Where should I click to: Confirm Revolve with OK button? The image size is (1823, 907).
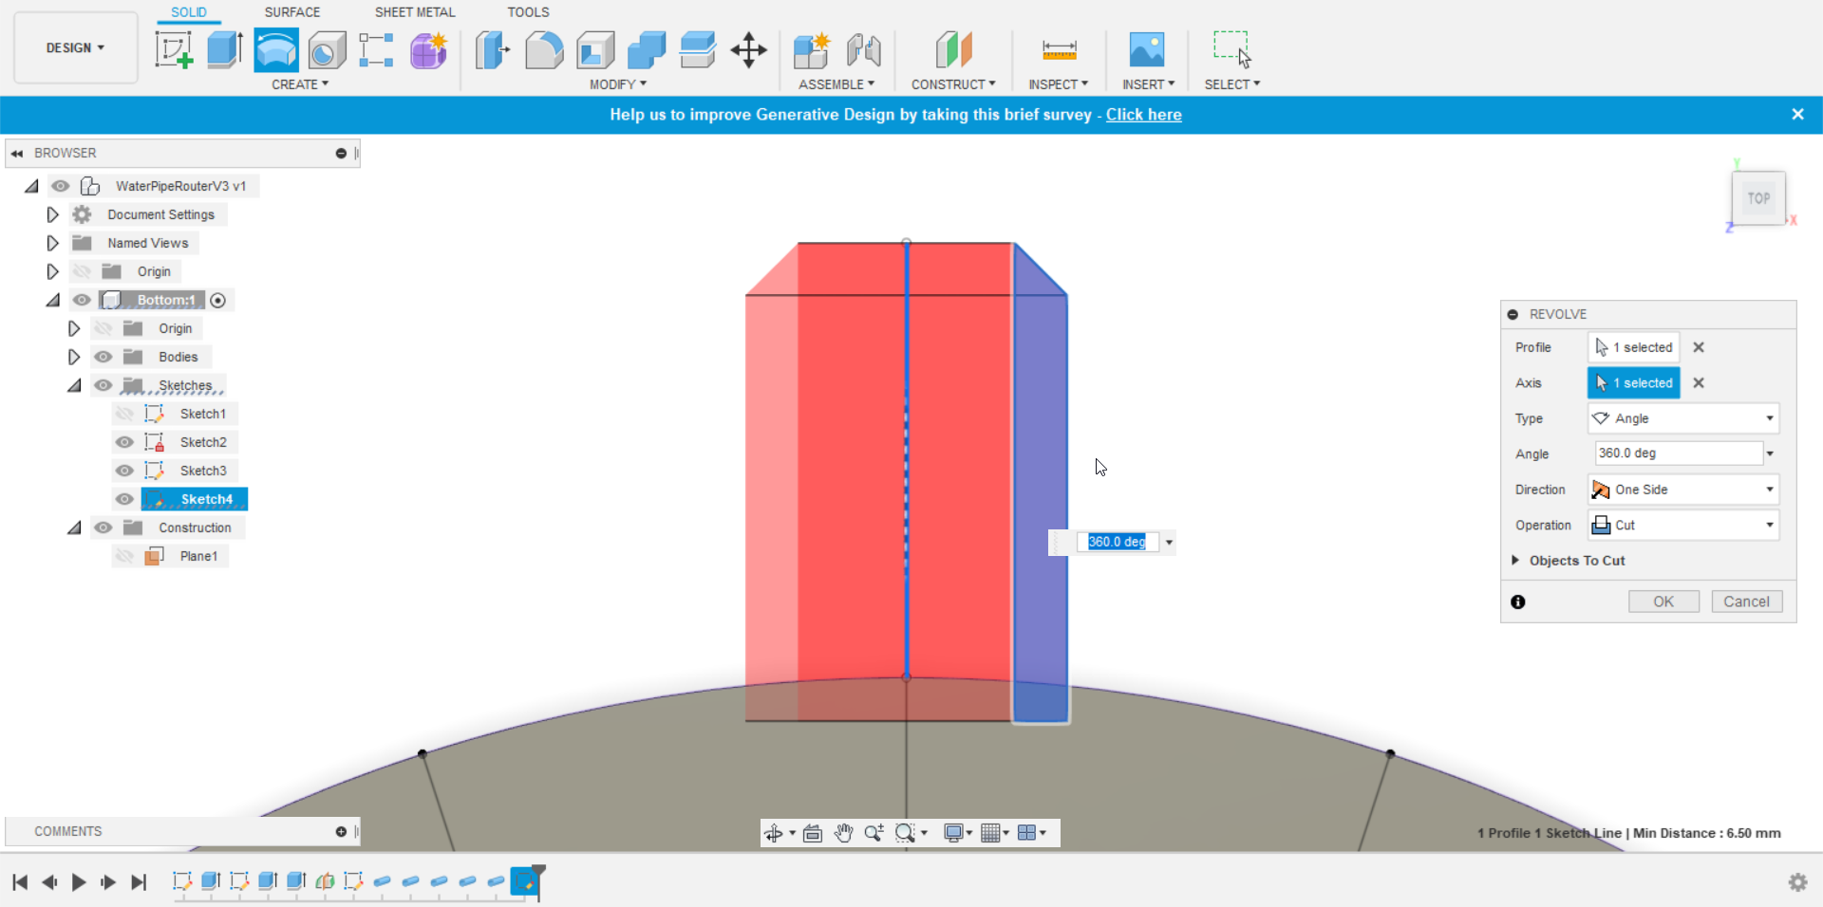[1663, 602]
